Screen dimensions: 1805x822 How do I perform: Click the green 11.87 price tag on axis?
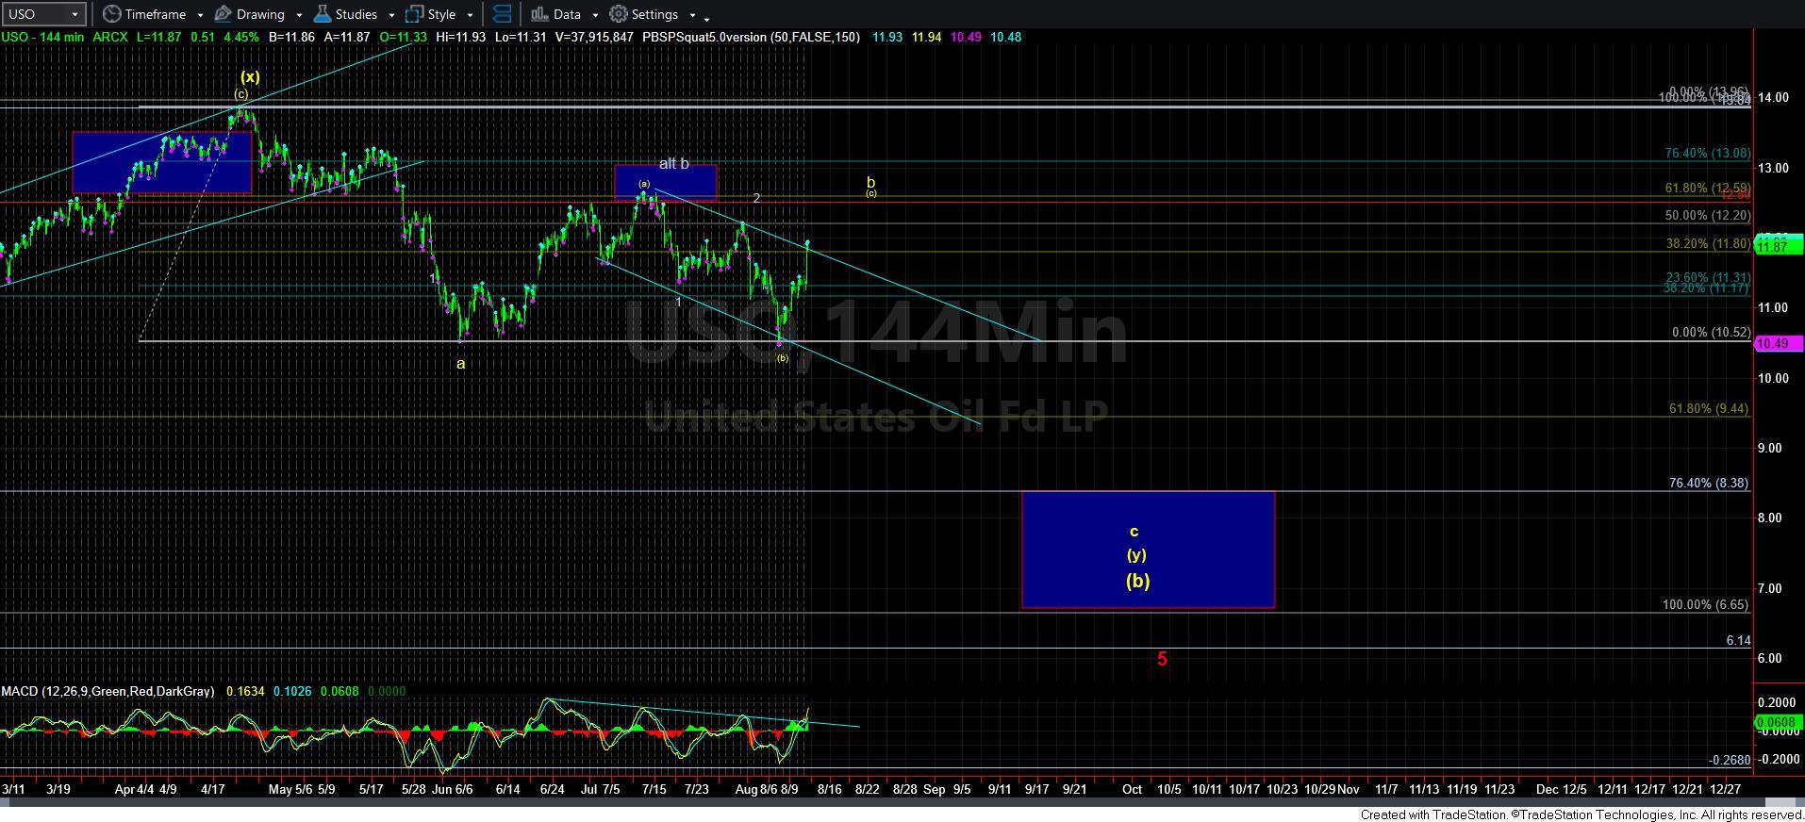1778,246
